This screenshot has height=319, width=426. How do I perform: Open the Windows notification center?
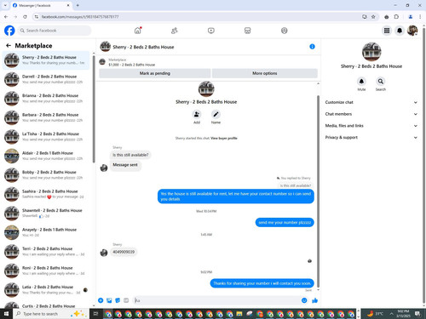click(417, 314)
